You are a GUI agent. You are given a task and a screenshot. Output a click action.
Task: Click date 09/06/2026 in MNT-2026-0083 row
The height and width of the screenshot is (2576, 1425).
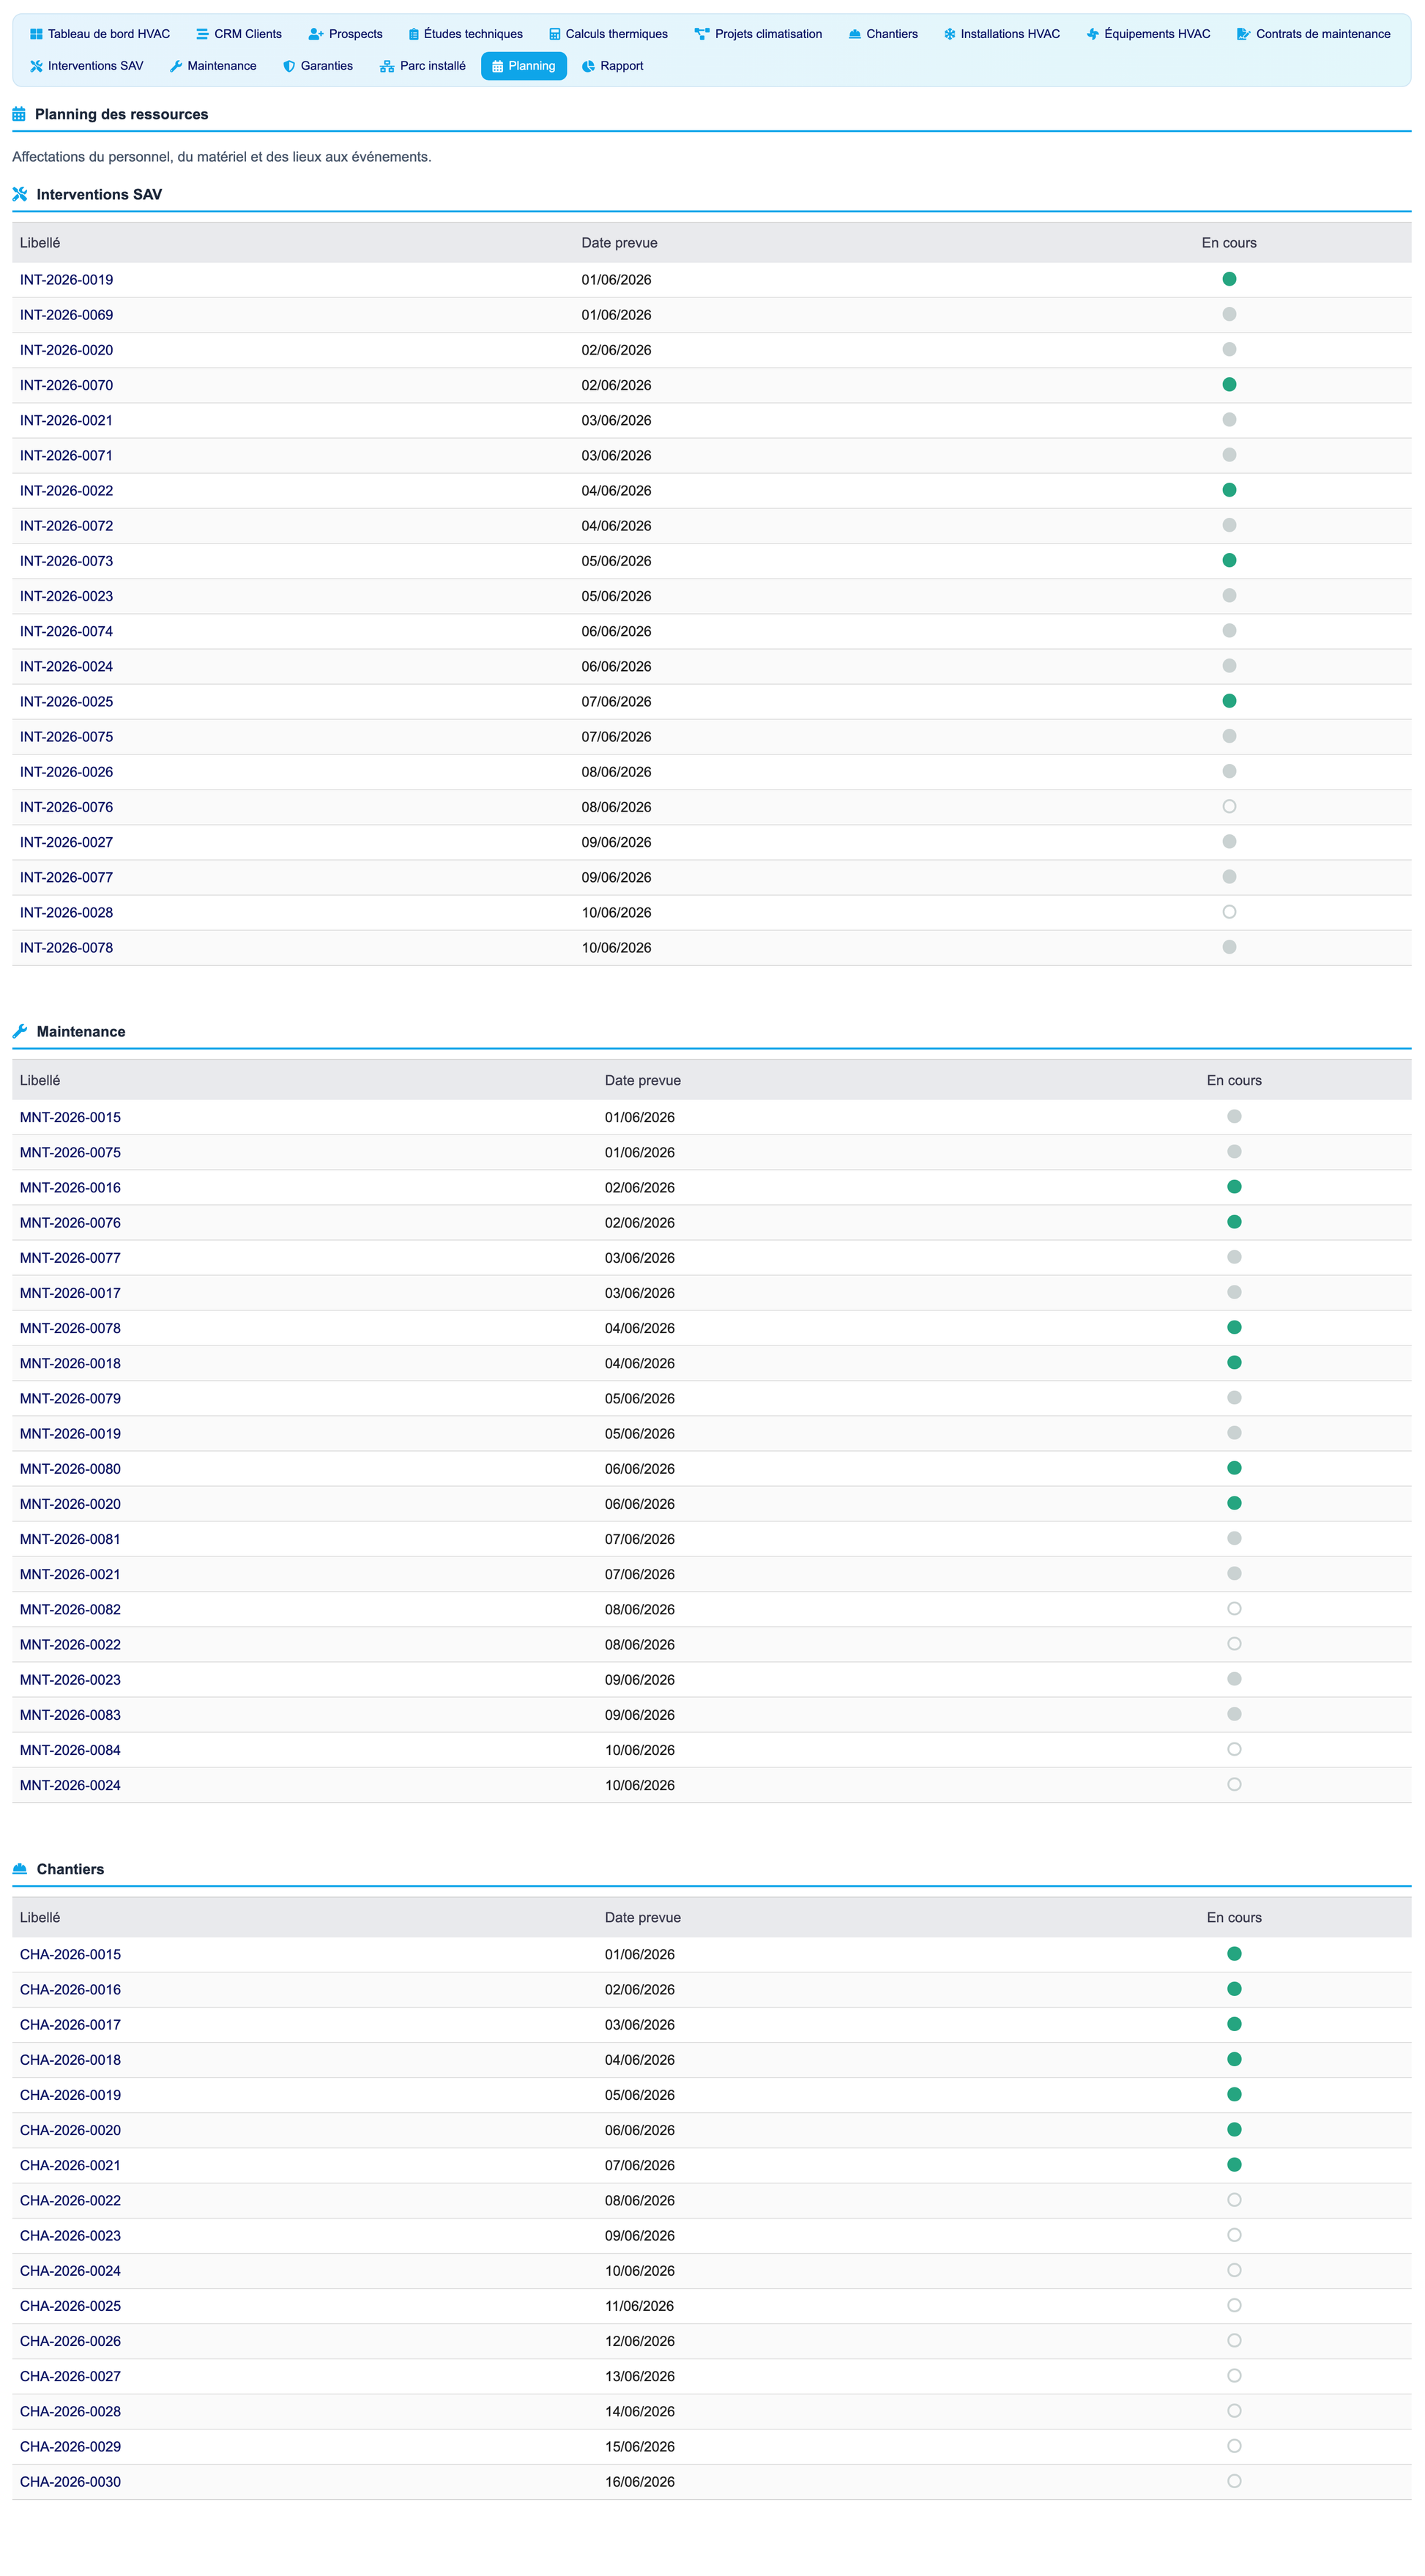(x=640, y=1714)
